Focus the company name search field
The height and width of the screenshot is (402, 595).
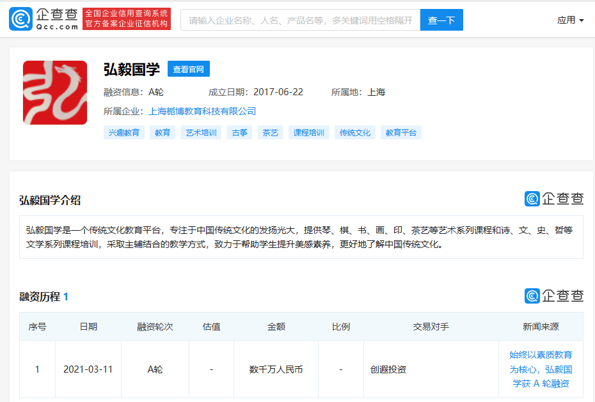(x=301, y=20)
